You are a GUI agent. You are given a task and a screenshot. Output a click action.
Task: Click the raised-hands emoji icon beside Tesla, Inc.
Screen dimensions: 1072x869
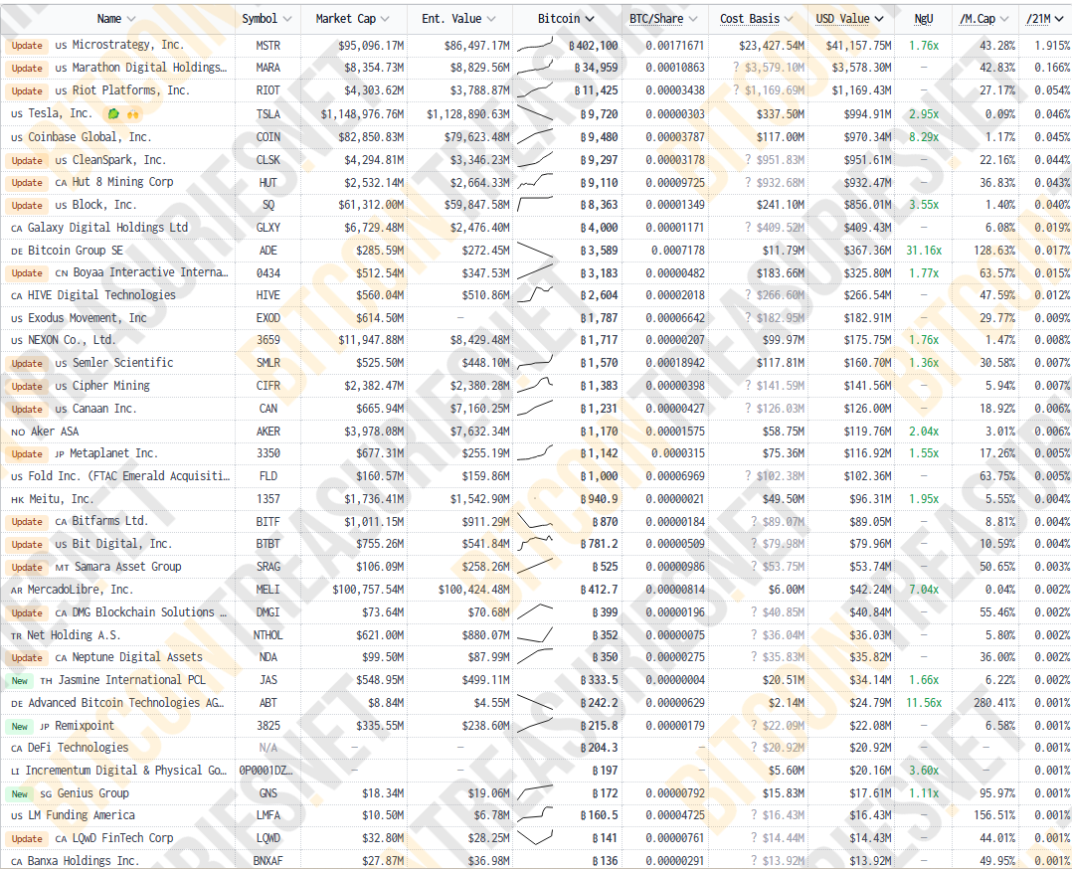(132, 114)
